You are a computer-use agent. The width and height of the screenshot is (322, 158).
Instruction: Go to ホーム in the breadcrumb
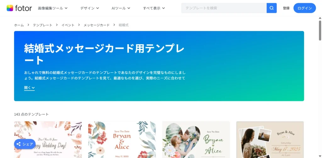pos(19,25)
